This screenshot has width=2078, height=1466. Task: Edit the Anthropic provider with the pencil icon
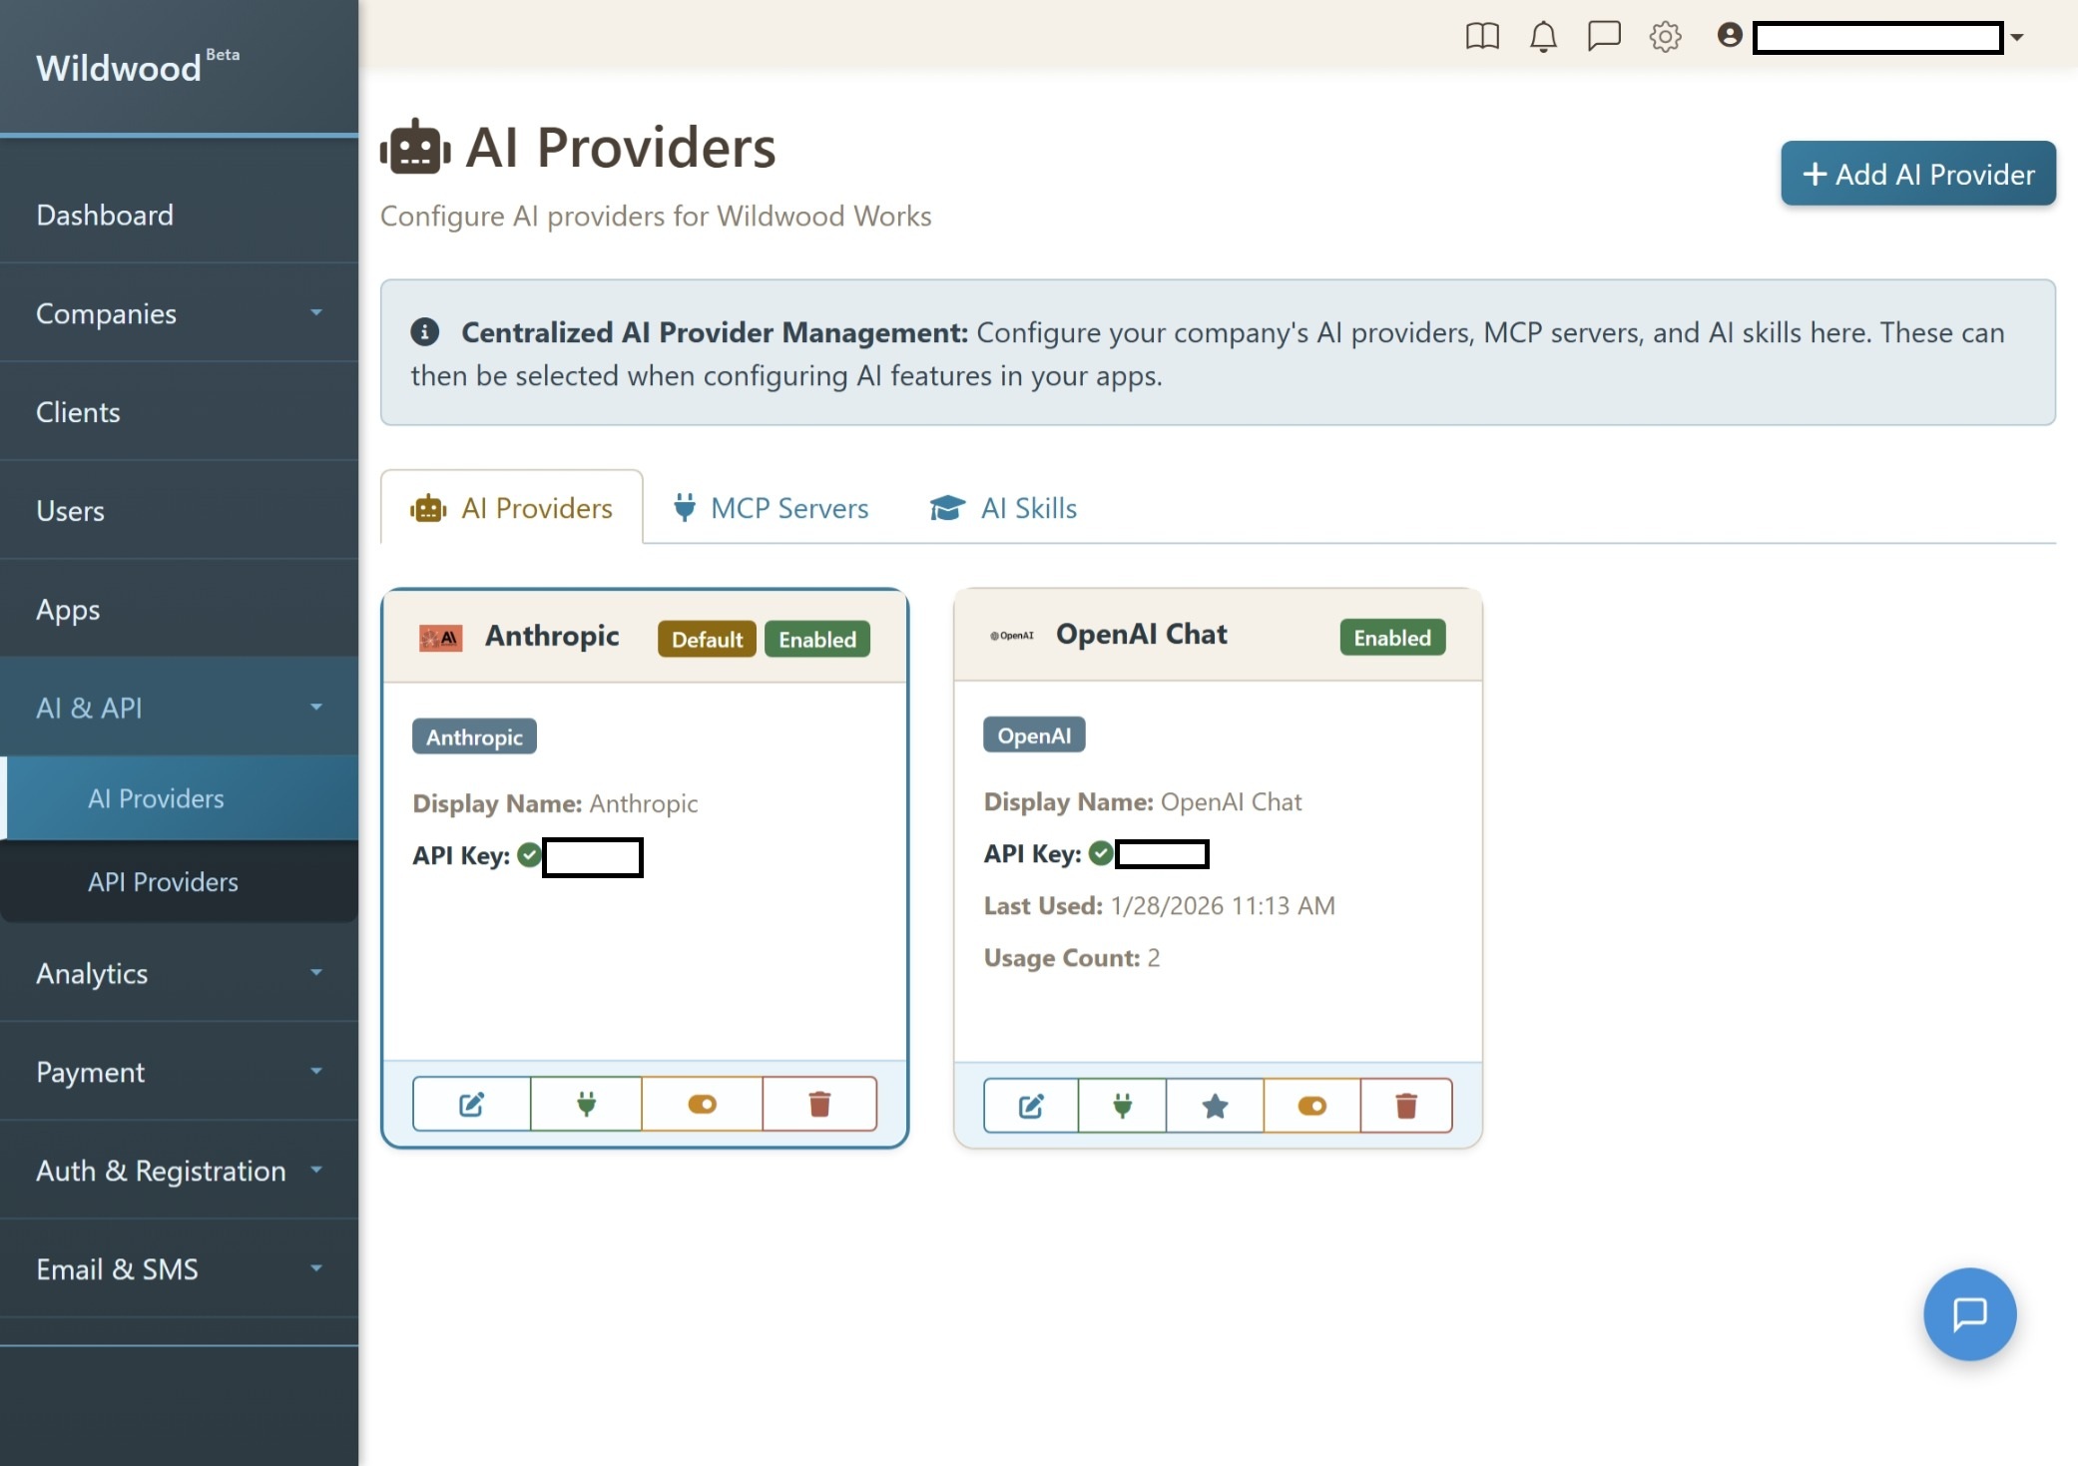470,1104
